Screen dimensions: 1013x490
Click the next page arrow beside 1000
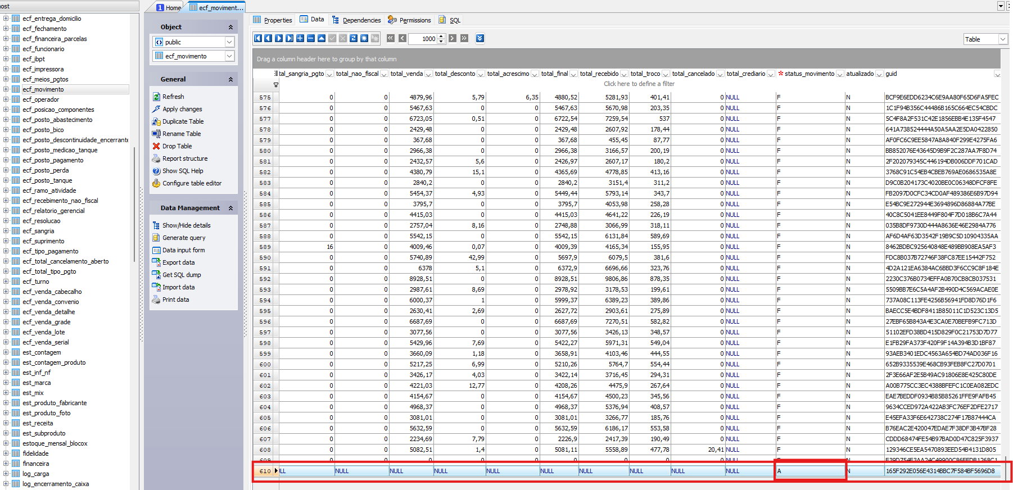pos(453,38)
